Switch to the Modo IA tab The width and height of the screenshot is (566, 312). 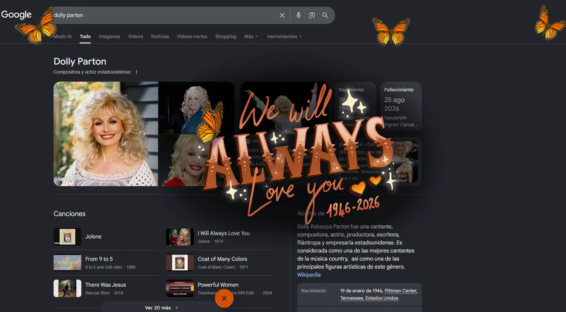[62, 36]
